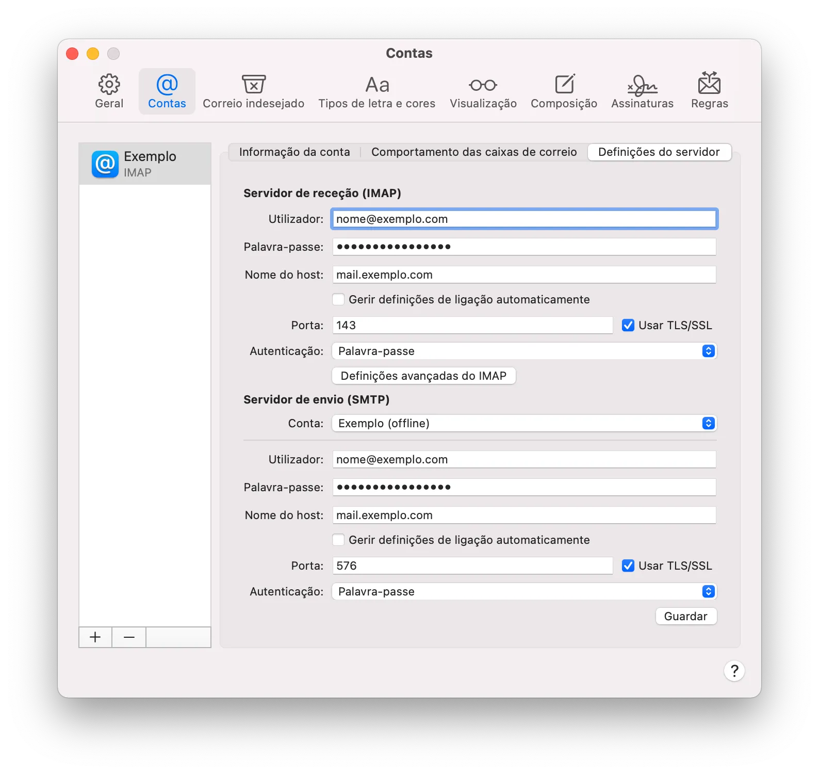Open the Visualização glasses pane
Image resolution: width=819 pixels, height=774 pixels.
(x=483, y=91)
